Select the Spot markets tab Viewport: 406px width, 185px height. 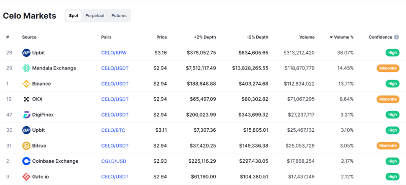pyautogui.click(x=74, y=16)
